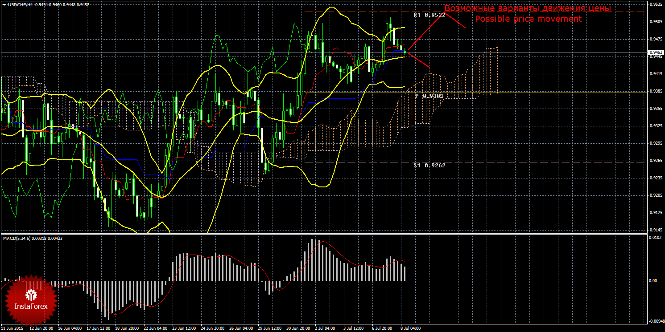This screenshot has width=665, height=332.
Task: Click 0.9265 on the price scale
Action: point(655,160)
